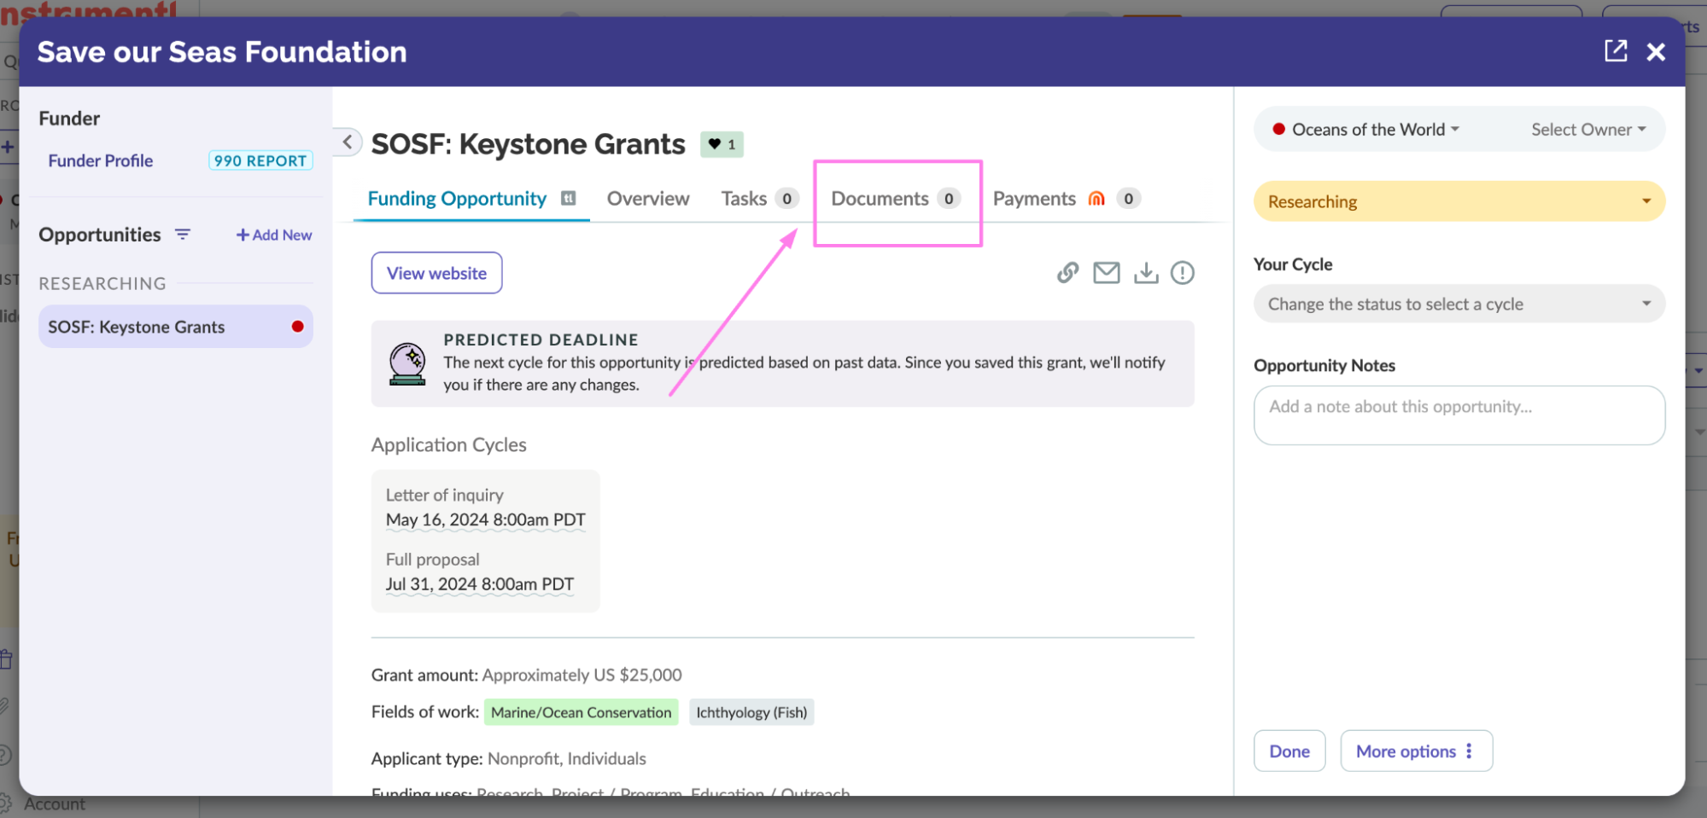Click the orange icon on Payments tab
Screen dimensions: 1707x818
1097,199
